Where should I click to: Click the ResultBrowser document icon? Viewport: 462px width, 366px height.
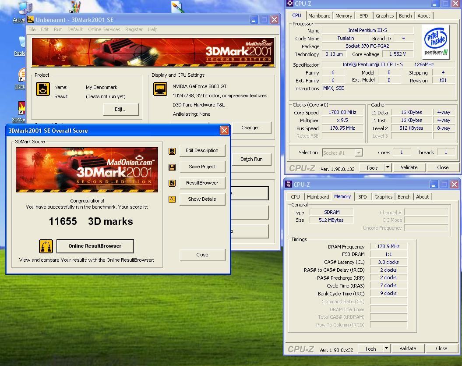[x=172, y=183]
